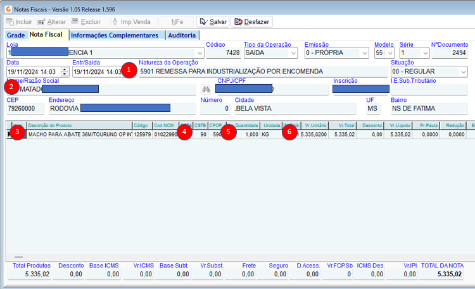Click the Total Produtos value field
This screenshot has width=475, height=289.
pyautogui.click(x=29, y=274)
